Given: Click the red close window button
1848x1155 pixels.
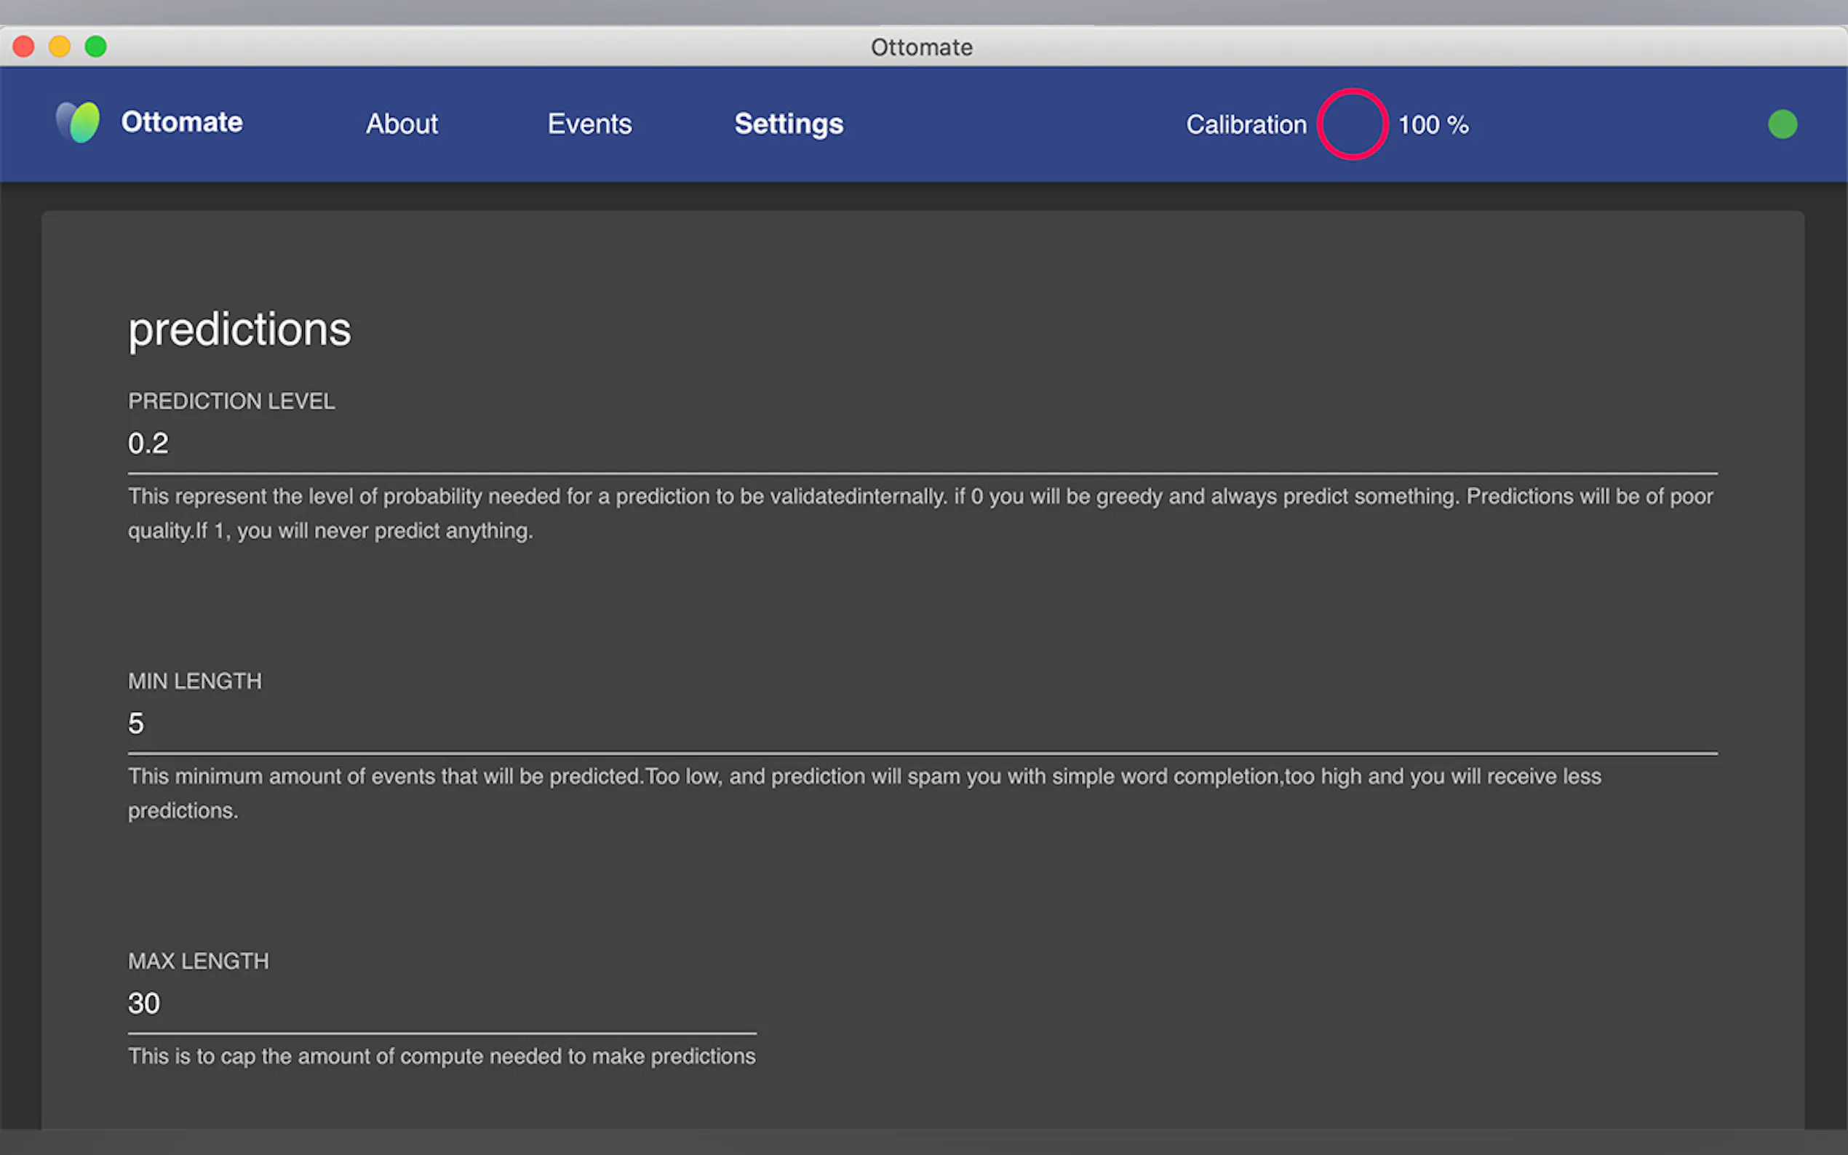Looking at the screenshot, I should pos(24,47).
